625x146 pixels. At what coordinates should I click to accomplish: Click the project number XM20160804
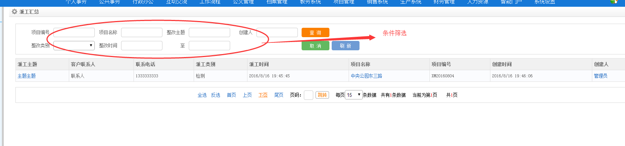coord(443,76)
